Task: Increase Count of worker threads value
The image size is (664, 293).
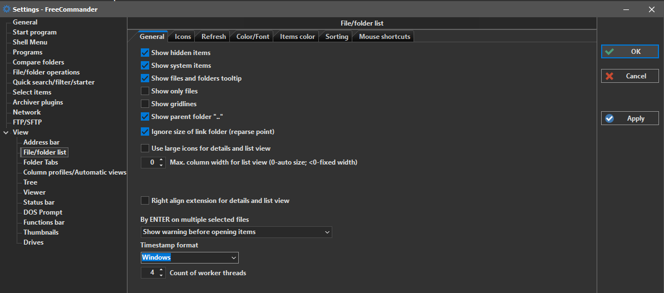Action: (162, 270)
